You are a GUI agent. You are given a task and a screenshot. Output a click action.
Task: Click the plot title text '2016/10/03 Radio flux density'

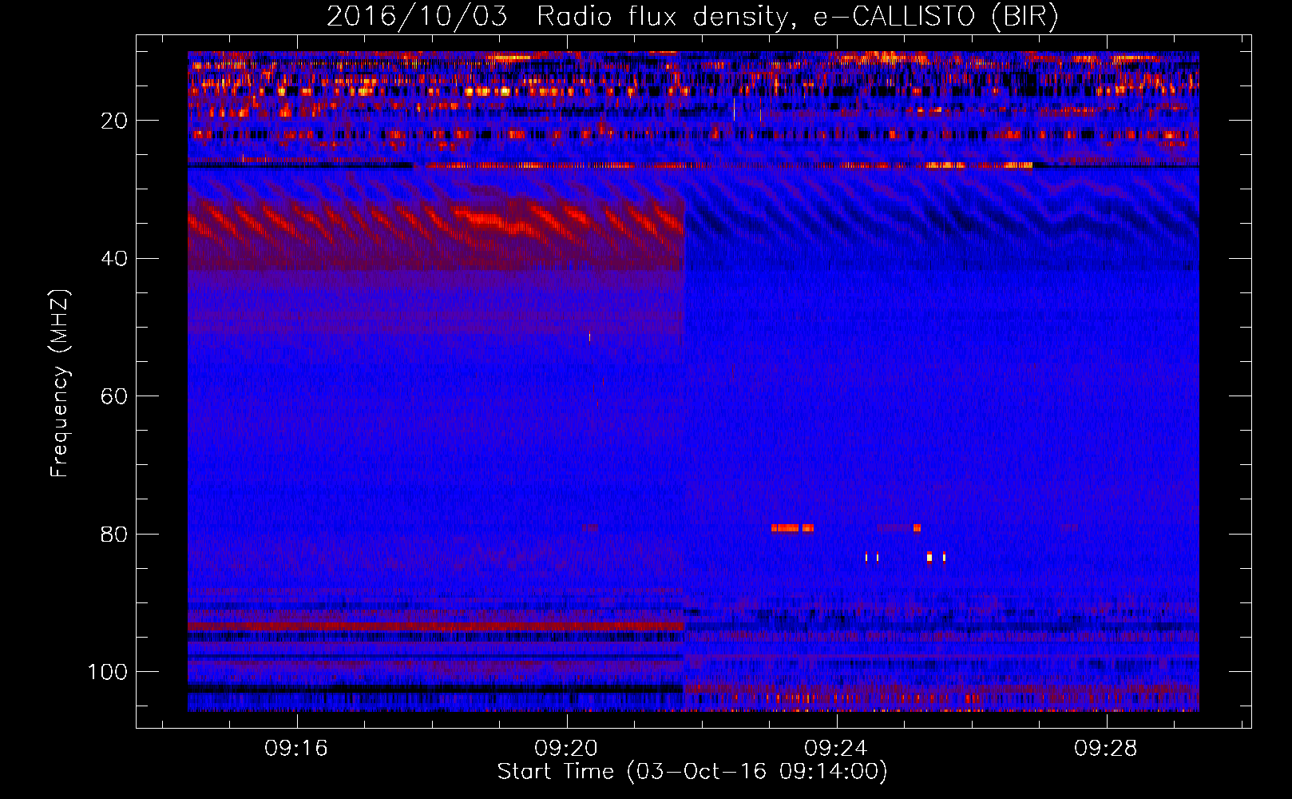tap(557, 17)
